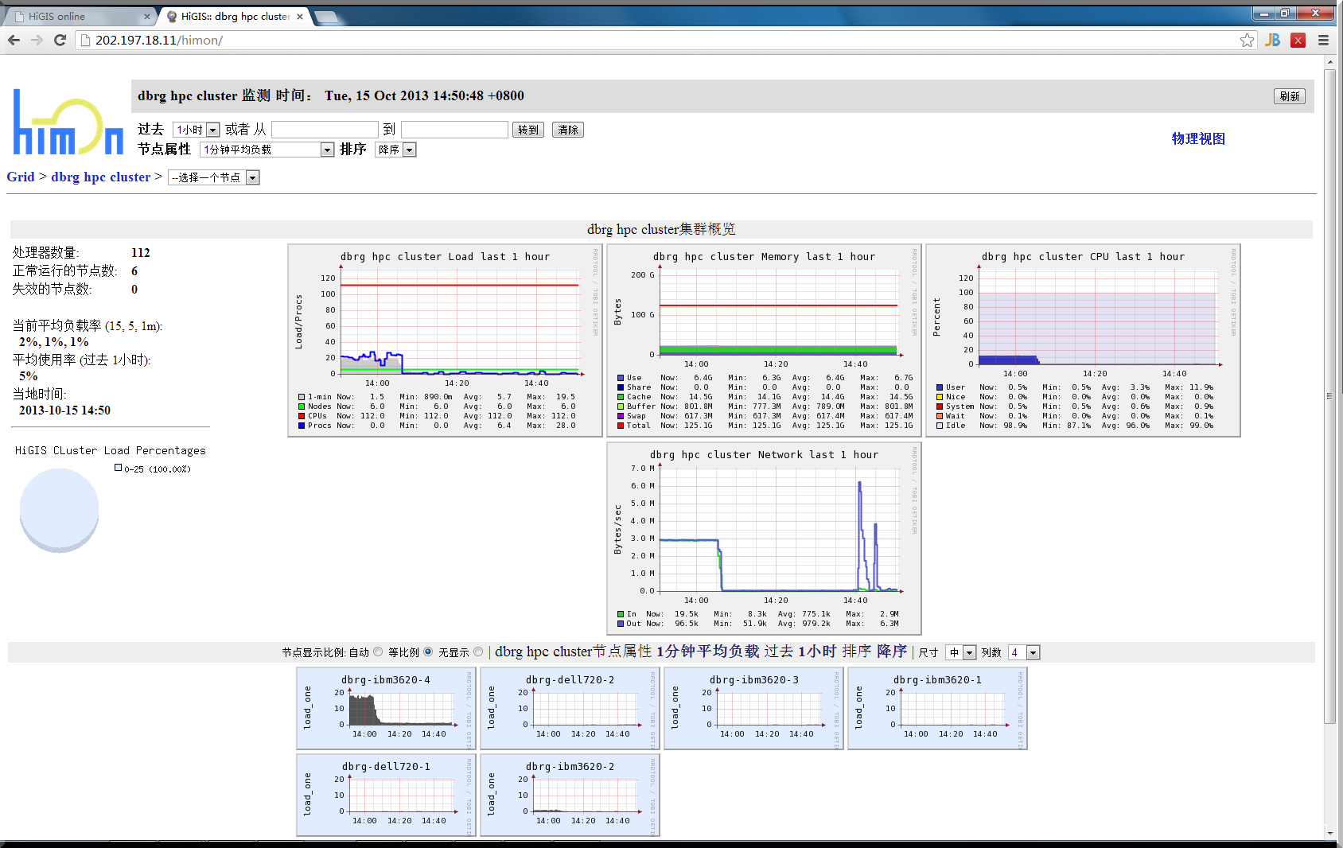The height and width of the screenshot is (848, 1343).
Task: Open the 物理视图 physical view link
Action: [1197, 138]
